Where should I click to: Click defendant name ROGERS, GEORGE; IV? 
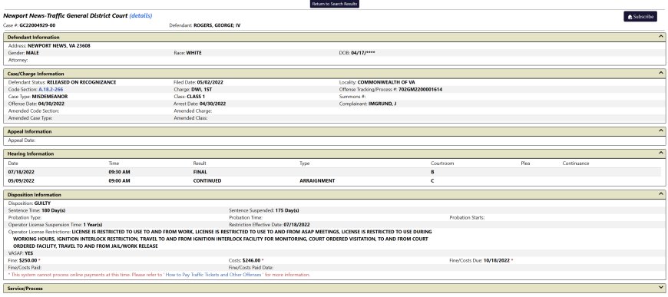(217, 25)
